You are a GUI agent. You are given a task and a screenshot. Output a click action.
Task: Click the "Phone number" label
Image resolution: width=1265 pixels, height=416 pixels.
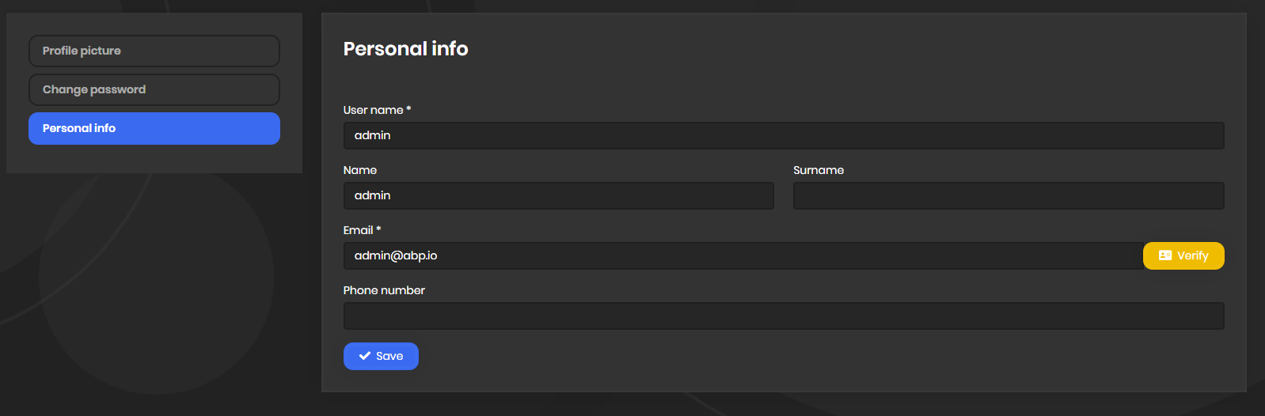click(384, 290)
